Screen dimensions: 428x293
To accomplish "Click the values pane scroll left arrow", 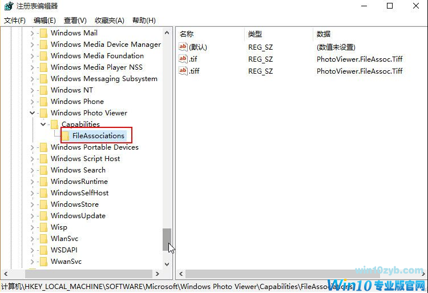I will [x=181, y=274].
